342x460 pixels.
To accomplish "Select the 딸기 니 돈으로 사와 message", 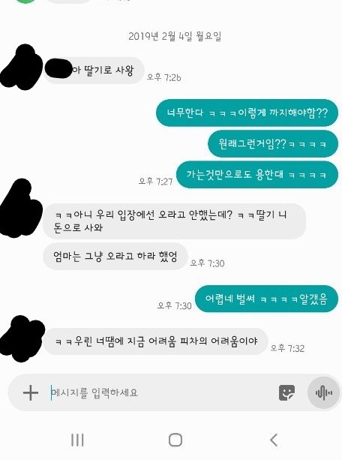I will (x=175, y=221).
